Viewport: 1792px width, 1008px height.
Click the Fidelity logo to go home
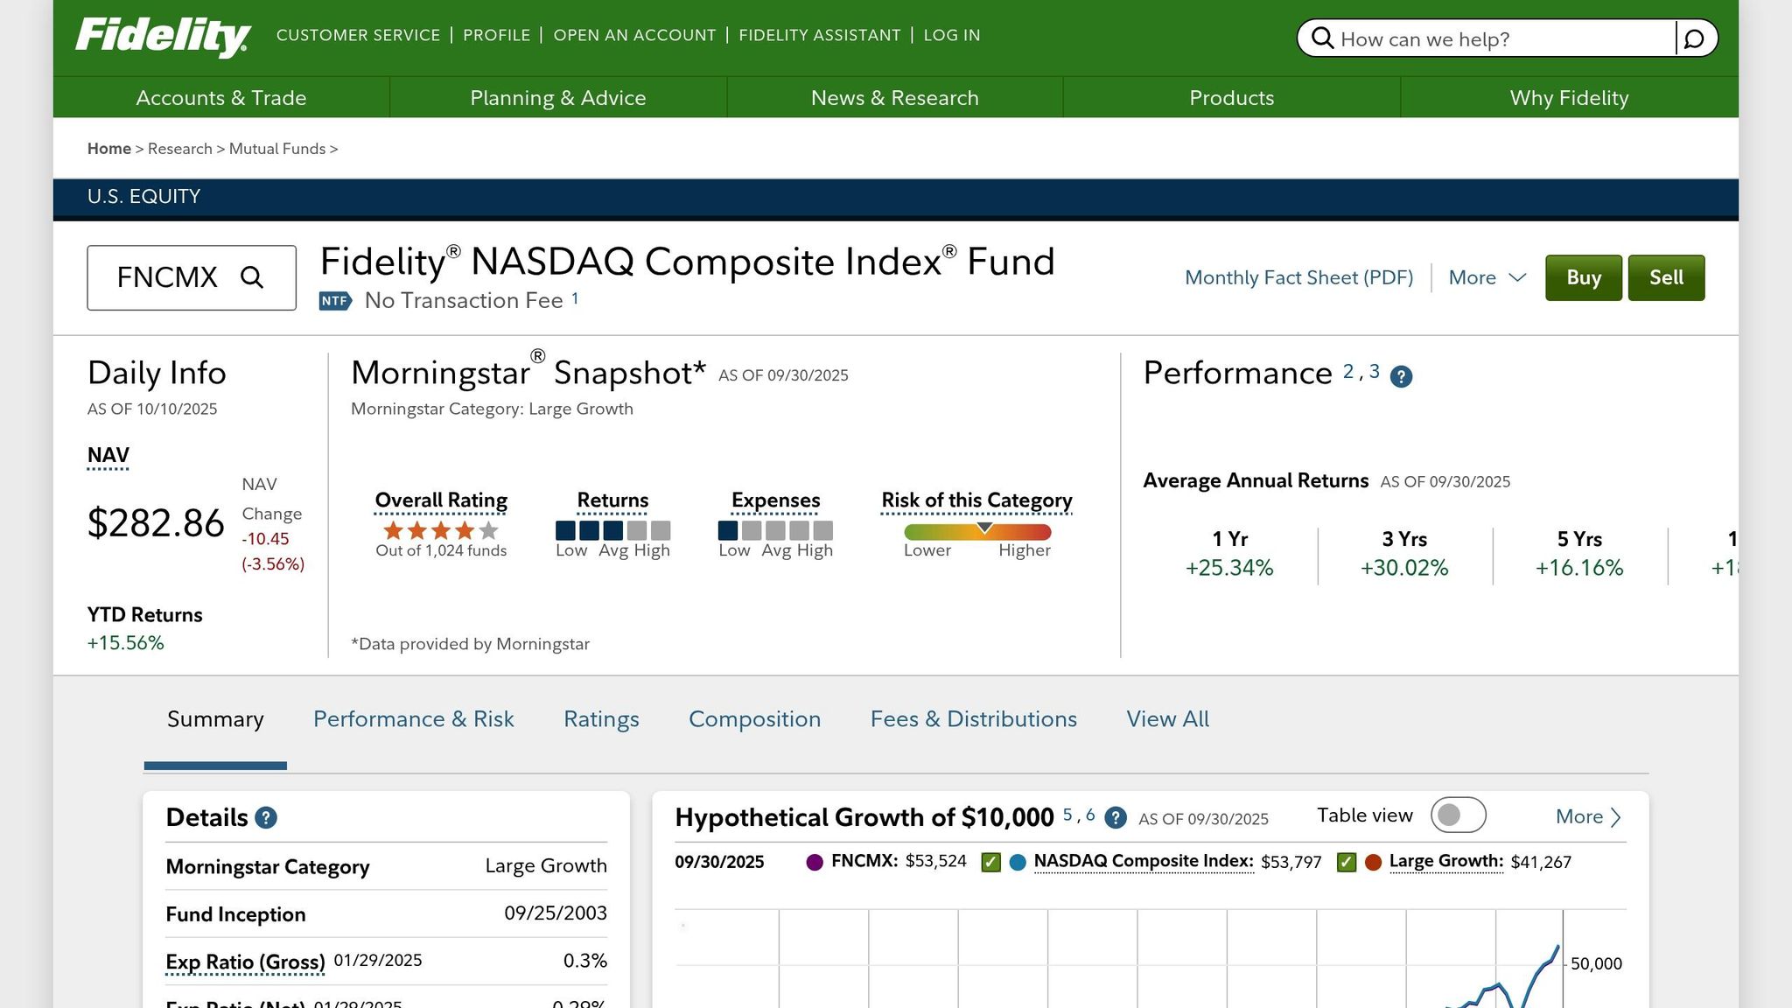pyautogui.click(x=163, y=35)
